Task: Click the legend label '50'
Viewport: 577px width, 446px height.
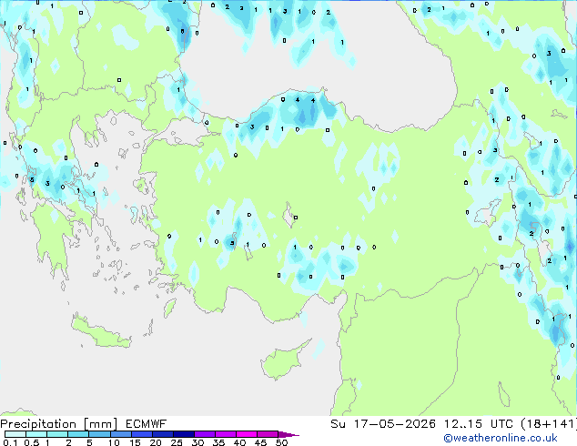Action: tap(281, 442)
